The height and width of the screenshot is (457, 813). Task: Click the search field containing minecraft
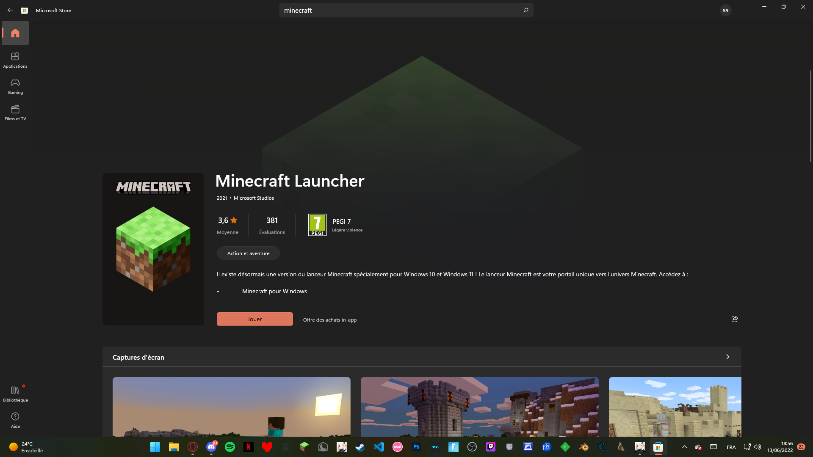click(x=398, y=10)
